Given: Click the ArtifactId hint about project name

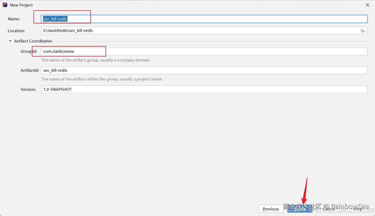Looking at the screenshot, I should point(101,79).
